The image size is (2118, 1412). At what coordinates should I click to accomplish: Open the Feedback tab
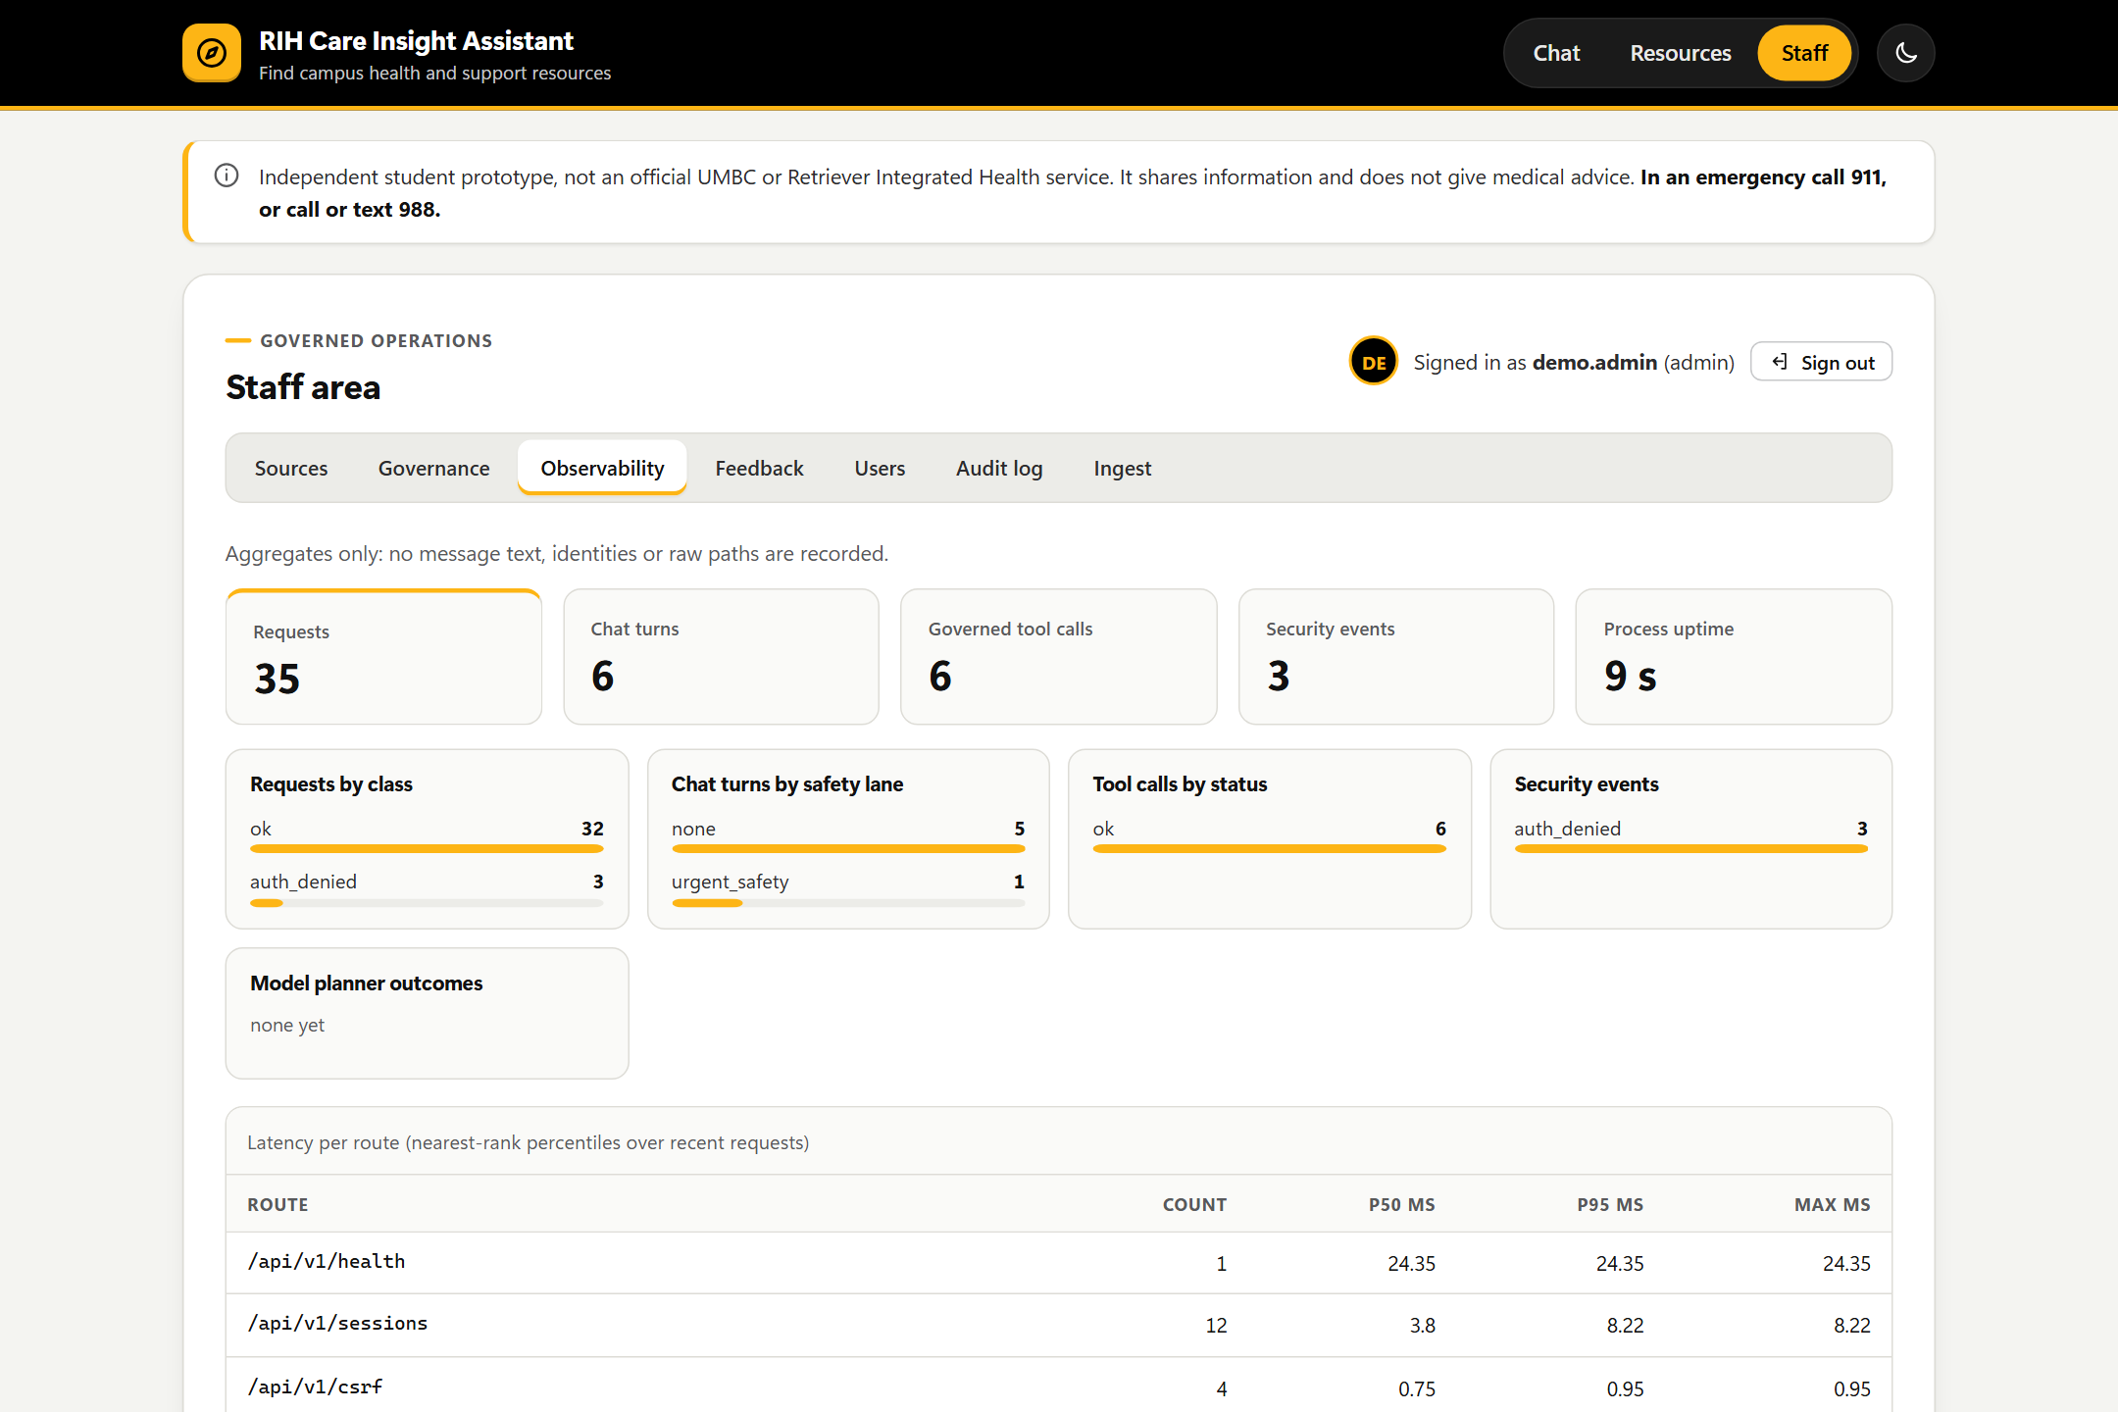(759, 468)
